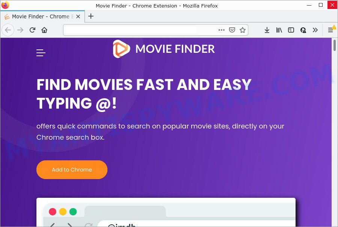Image resolution: width=338 pixels, height=227 pixels.
Task: Expand more tools overflow chevron
Action: pos(315,30)
